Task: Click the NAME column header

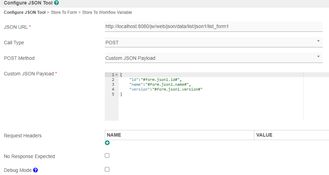Action: [x=114, y=135]
